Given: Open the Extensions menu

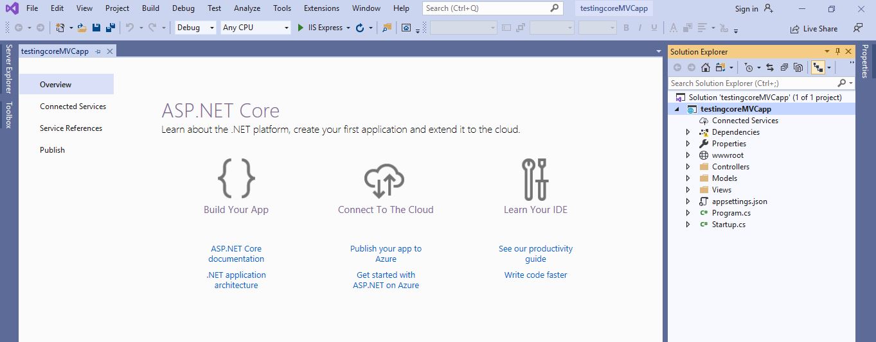Looking at the screenshot, I should (x=321, y=8).
